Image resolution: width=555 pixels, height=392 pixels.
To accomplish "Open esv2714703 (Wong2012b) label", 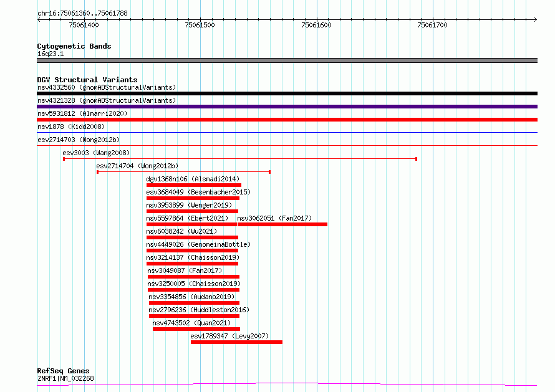I will point(79,140).
